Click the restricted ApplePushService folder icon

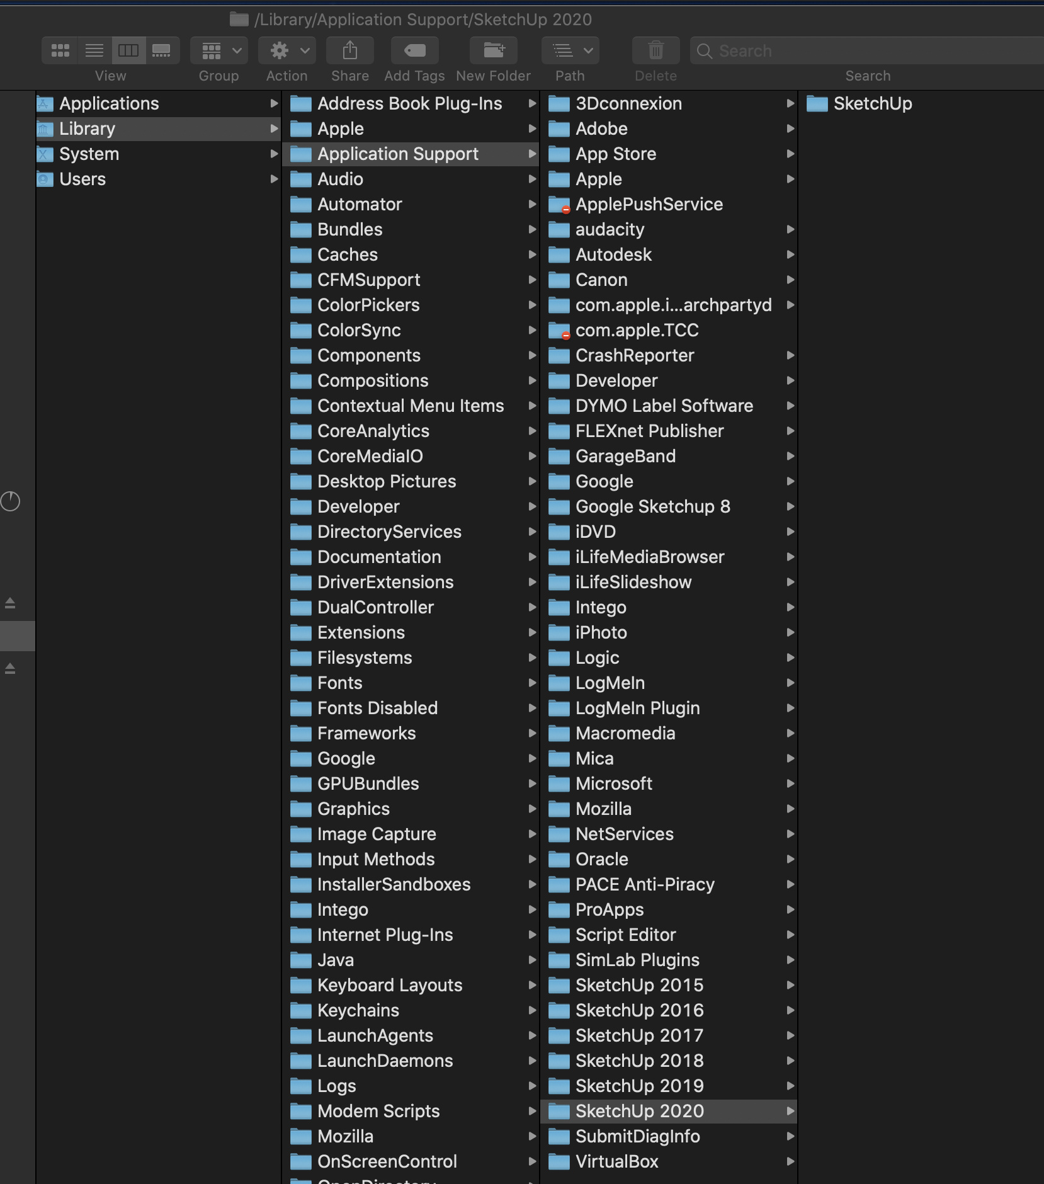tap(559, 205)
